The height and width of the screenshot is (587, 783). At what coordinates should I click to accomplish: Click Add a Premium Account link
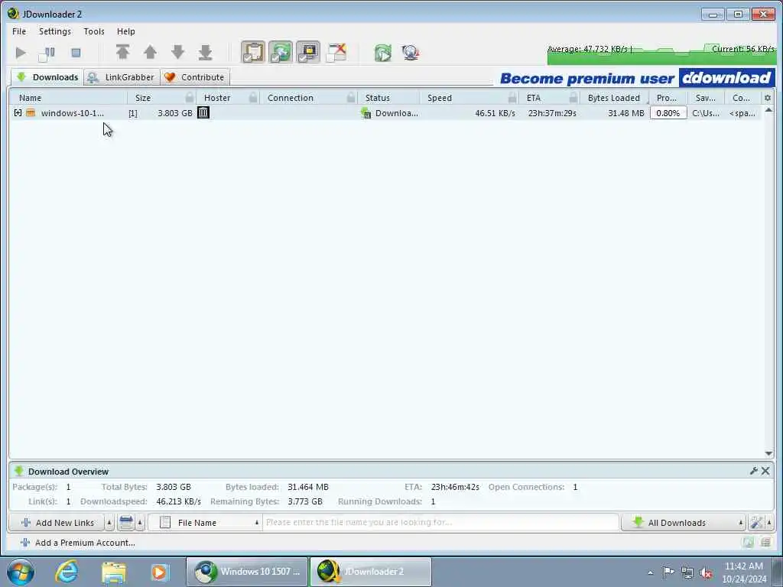point(78,543)
